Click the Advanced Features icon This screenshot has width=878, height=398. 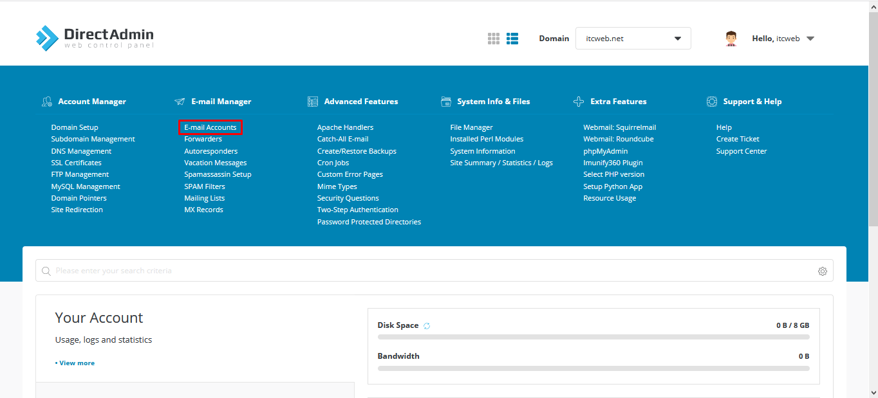tap(313, 102)
